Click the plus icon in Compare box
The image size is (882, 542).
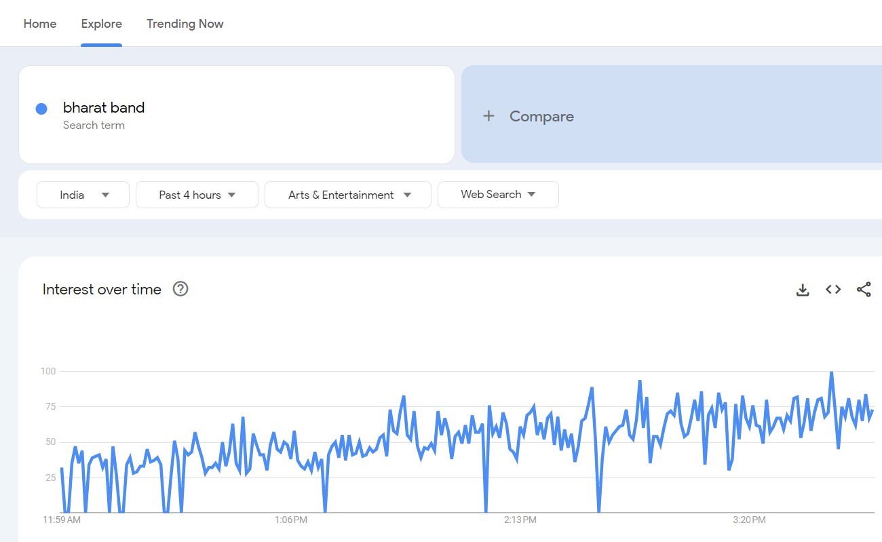pos(488,116)
